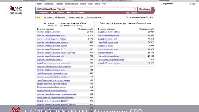Open keyword короткие пышные свадебные платья
The width and height of the screenshot is (199, 112).
pyautogui.click(x=52, y=77)
